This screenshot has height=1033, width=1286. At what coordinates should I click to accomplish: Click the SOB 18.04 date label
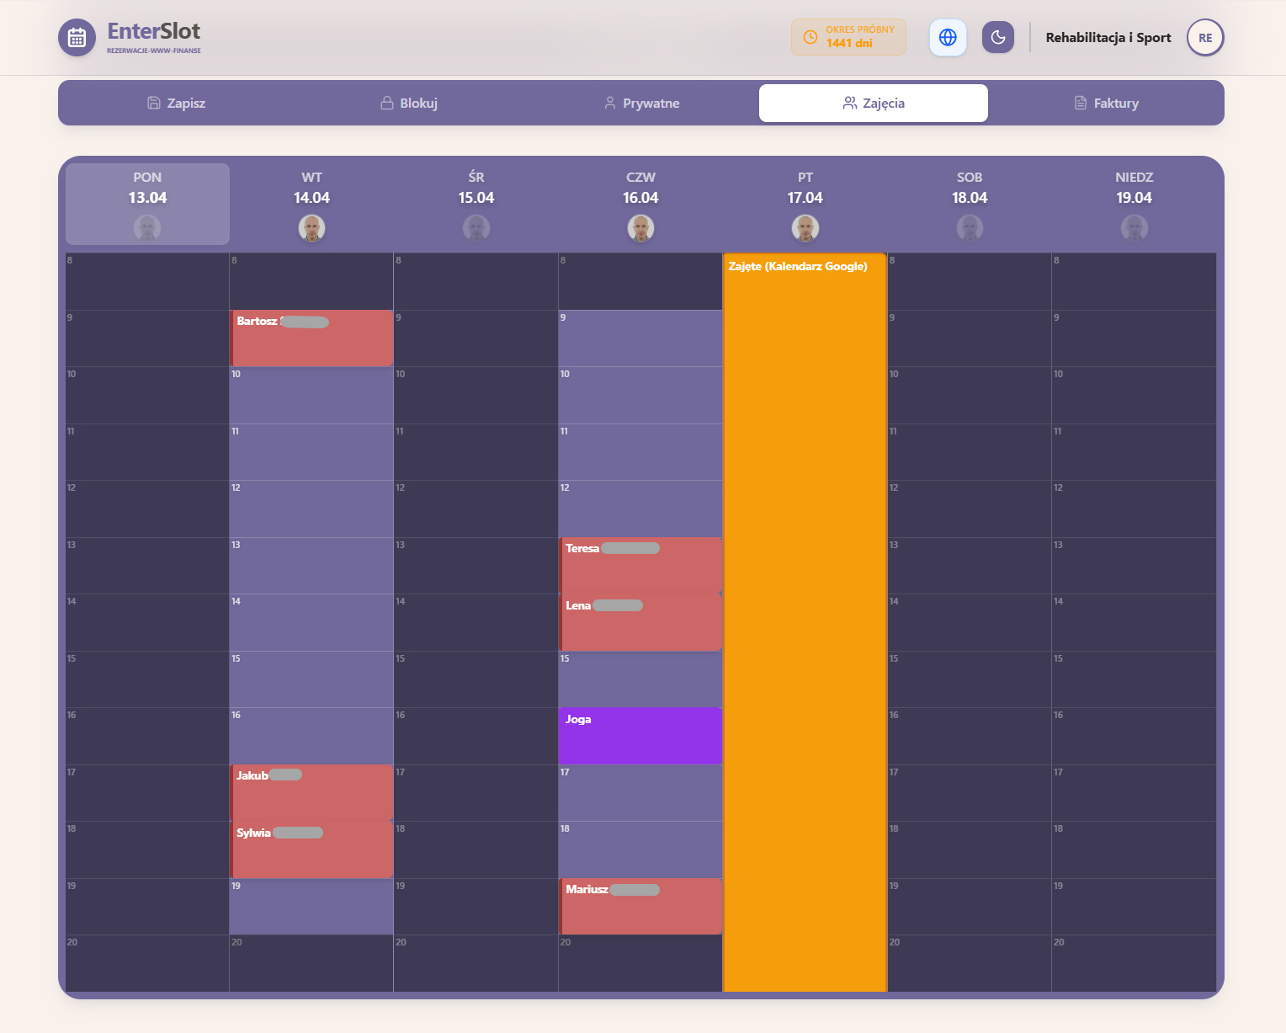click(970, 198)
